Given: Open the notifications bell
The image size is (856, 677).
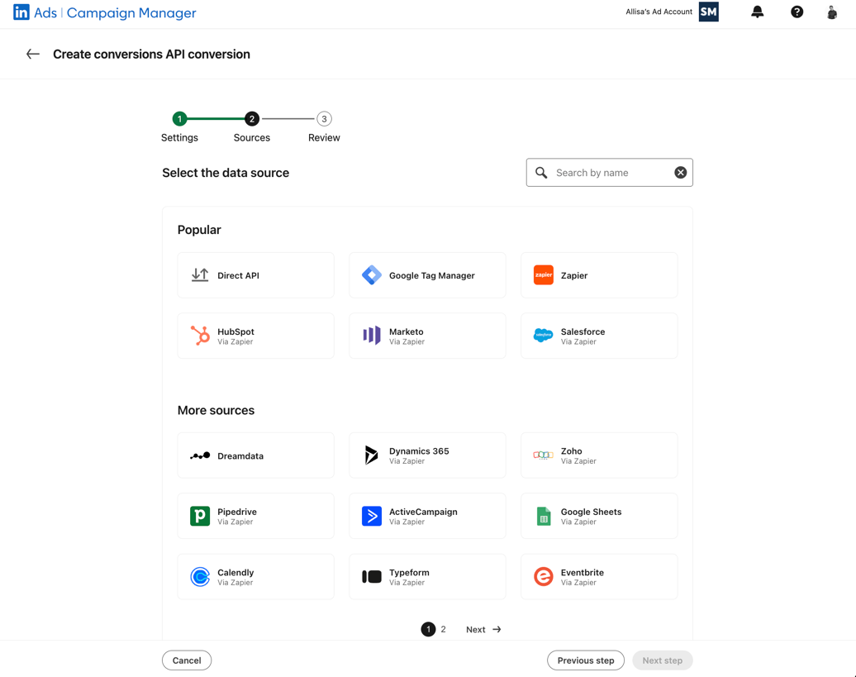Looking at the screenshot, I should [x=757, y=12].
